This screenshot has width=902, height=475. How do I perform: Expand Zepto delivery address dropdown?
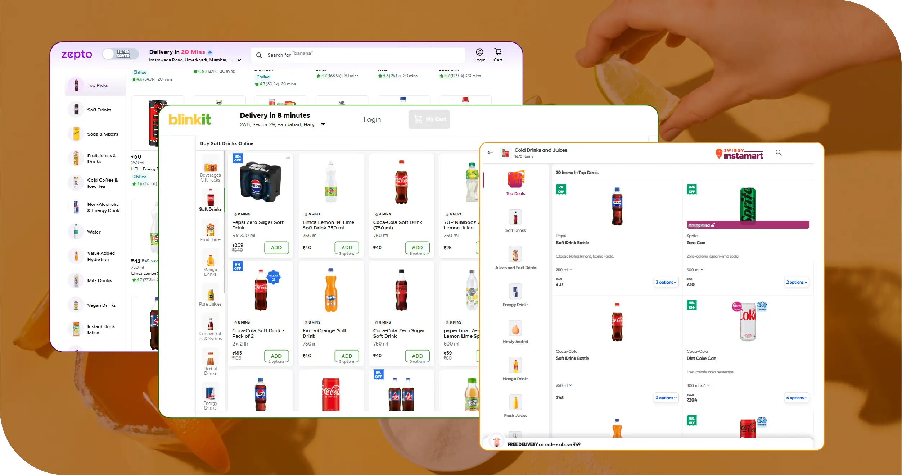[x=239, y=60]
